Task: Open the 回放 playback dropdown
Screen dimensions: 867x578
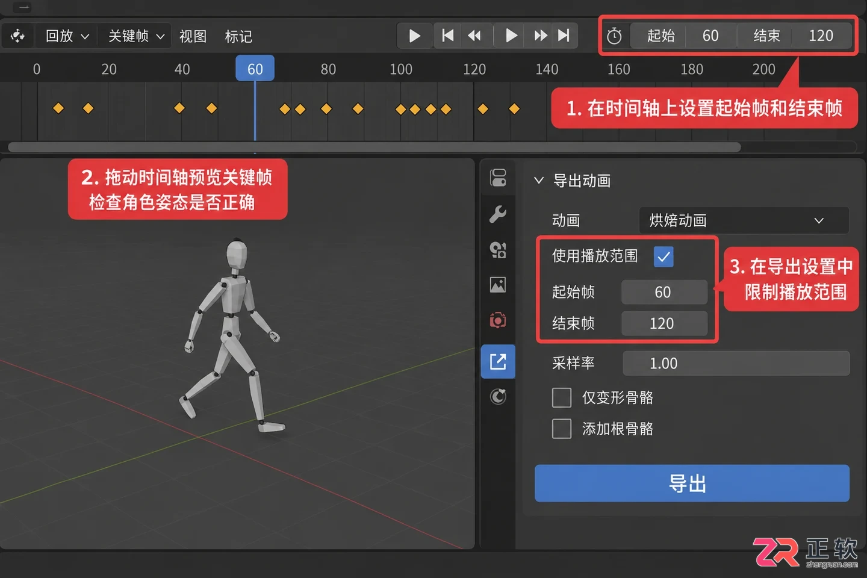Action: pos(67,36)
